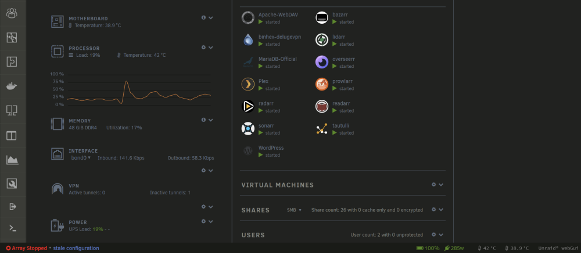
Task: Open Processor settings gear
Action: [x=203, y=48]
